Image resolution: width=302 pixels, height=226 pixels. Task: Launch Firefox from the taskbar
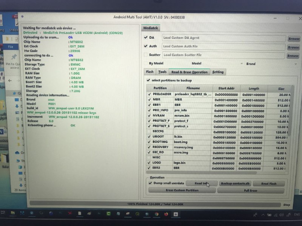tap(166, 214)
